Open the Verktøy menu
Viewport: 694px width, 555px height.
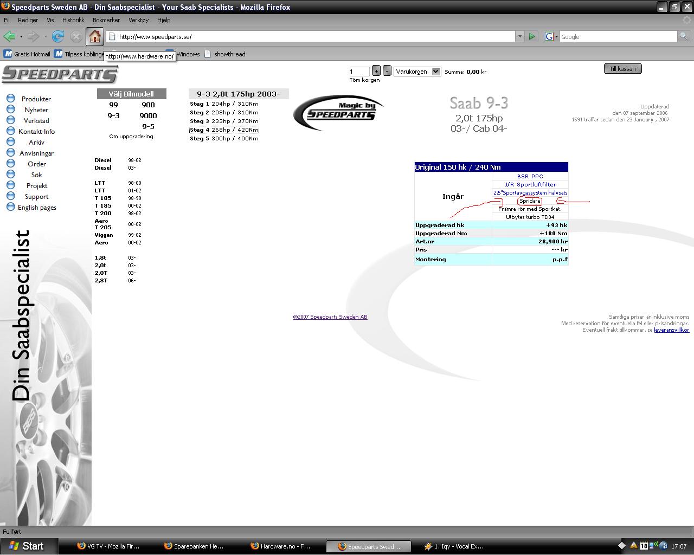pyautogui.click(x=138, y=20)
